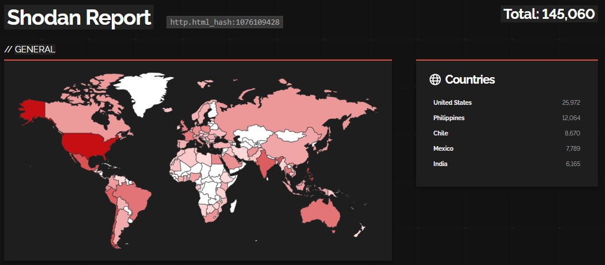Open United States in the Countries list

[x=452, y=102]
